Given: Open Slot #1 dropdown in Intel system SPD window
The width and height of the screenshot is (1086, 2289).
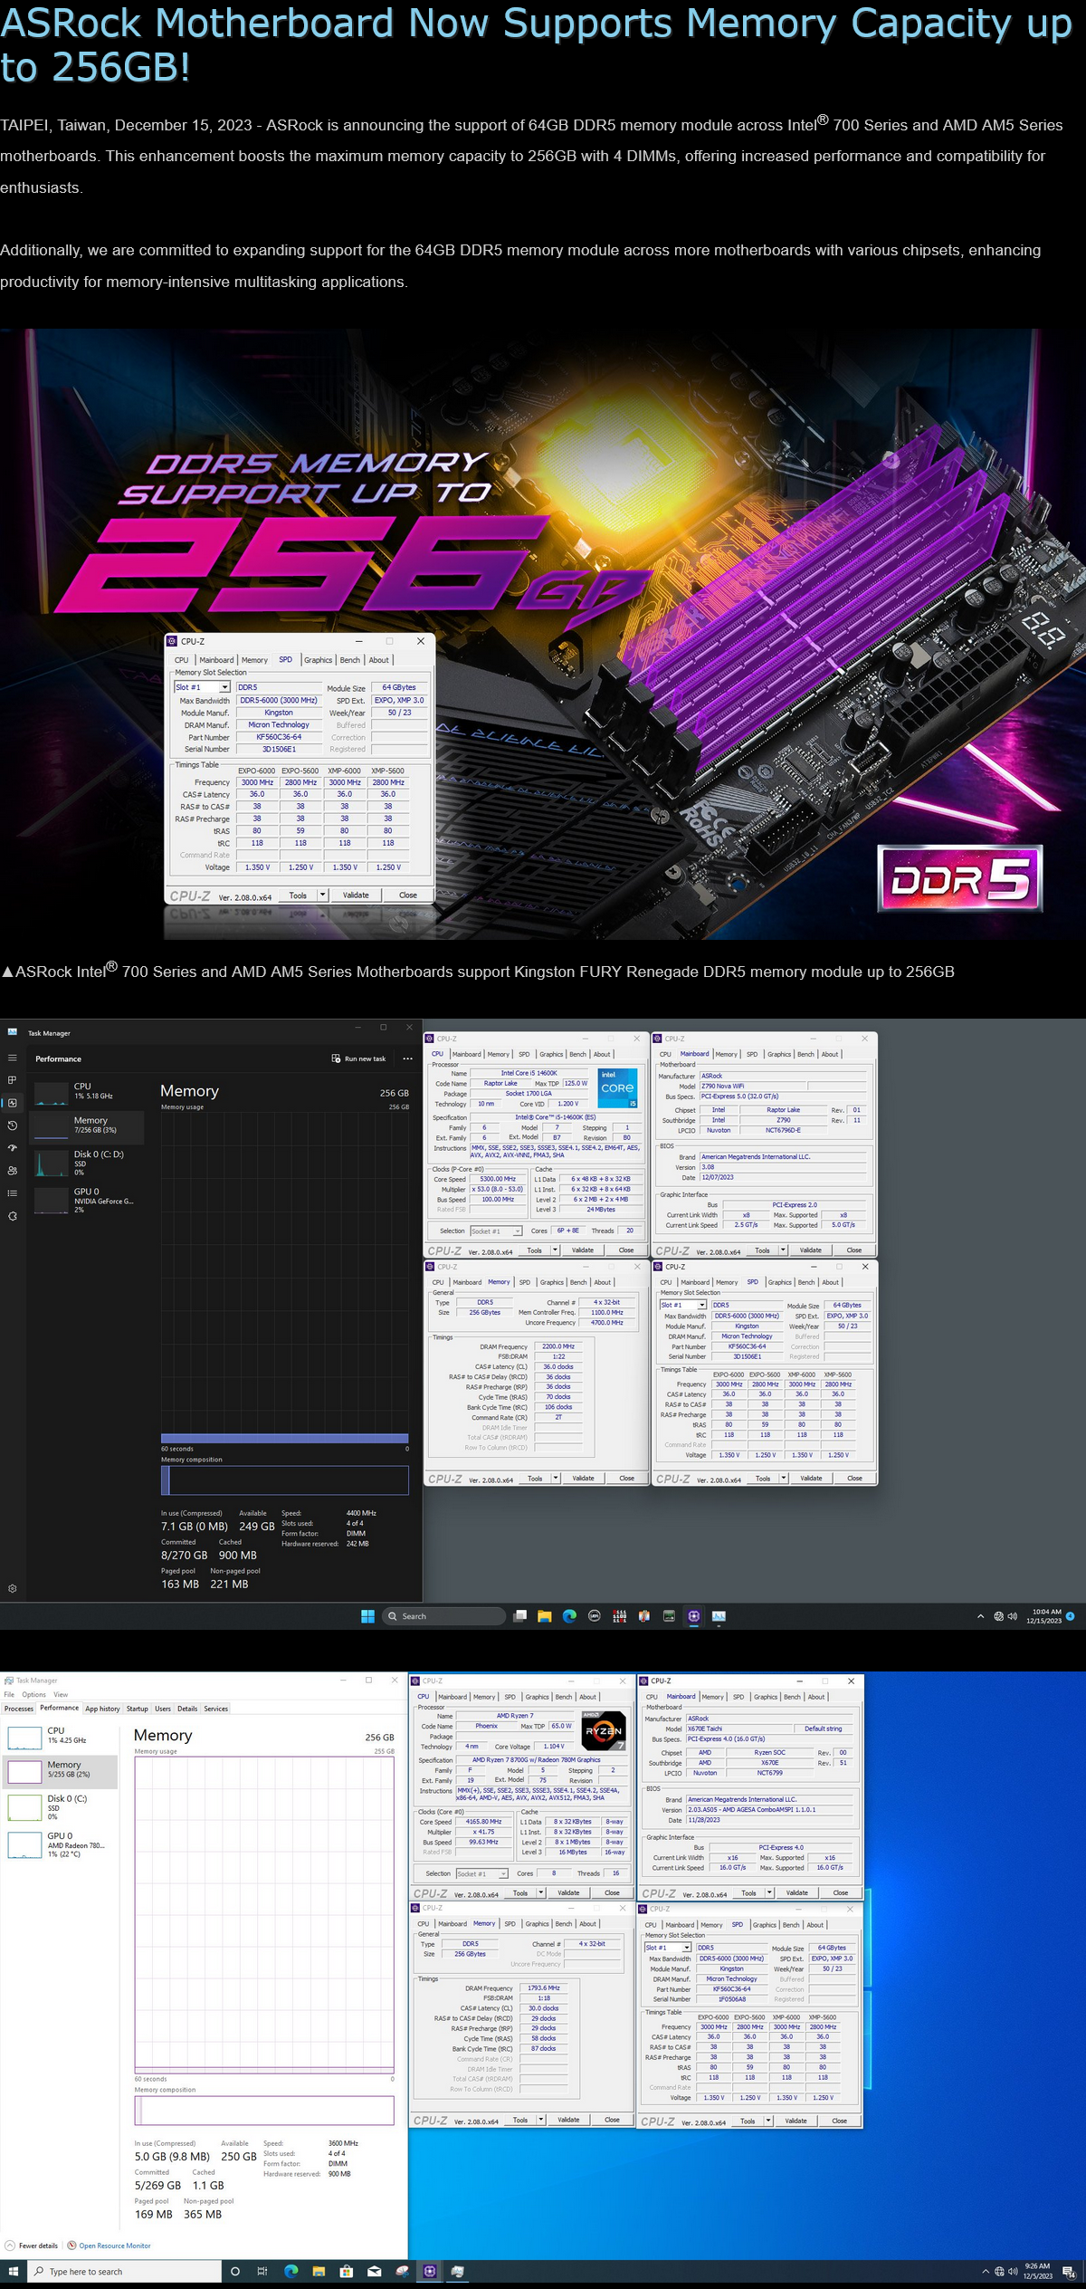Looking at the screenshot, I should 683,1305.
